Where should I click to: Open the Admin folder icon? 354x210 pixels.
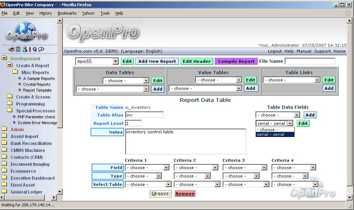tap(4, 129)
